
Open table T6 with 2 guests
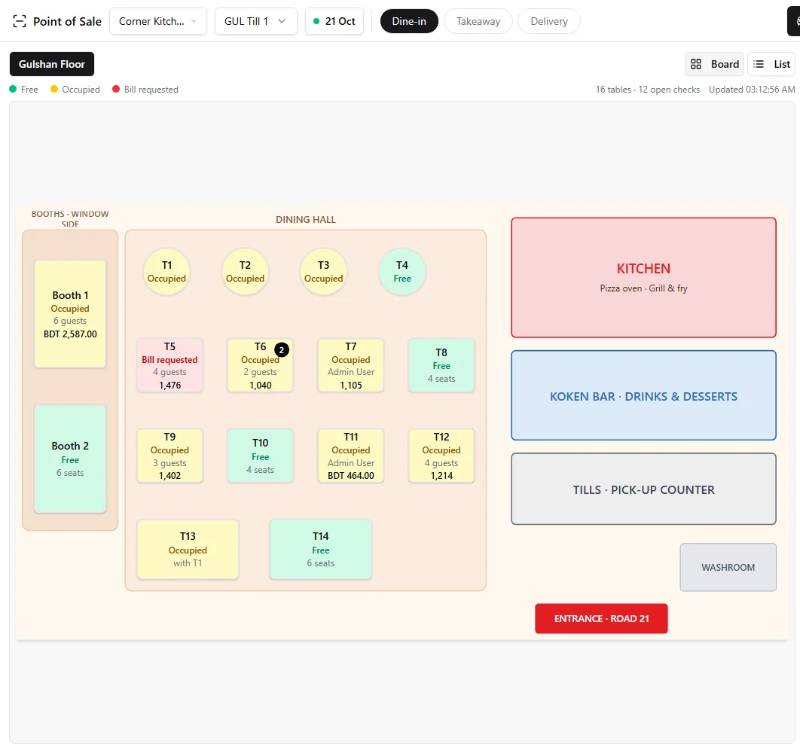tap(260, 365)
